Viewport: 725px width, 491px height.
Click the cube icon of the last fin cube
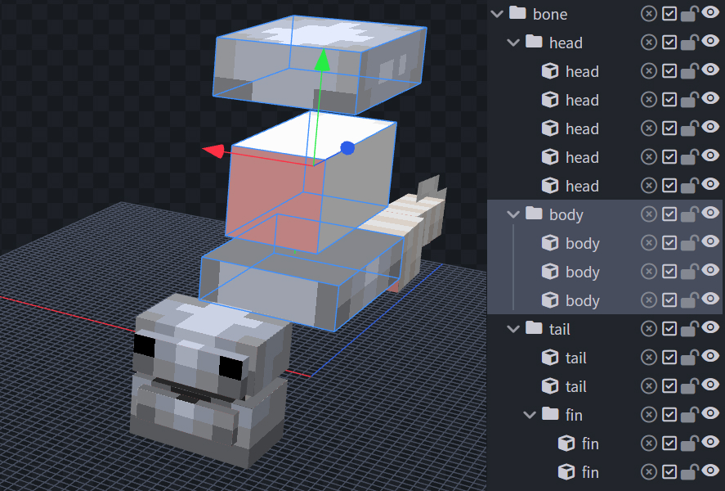566,472
